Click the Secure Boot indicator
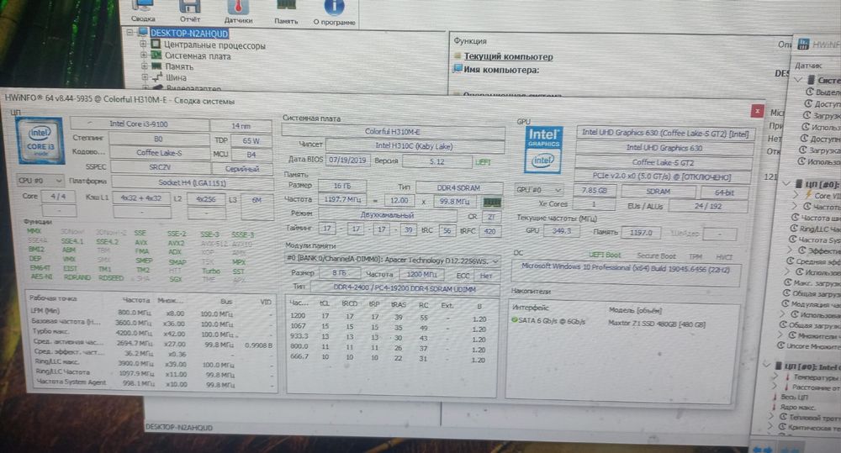The width and height of the screenshot is (841, 453). point(657,256)
